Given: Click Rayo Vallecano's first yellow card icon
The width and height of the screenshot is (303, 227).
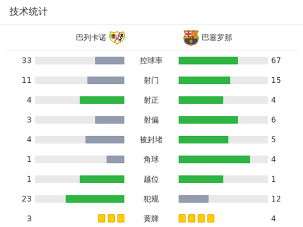Looking at the screenshot, I should (102, 218).
